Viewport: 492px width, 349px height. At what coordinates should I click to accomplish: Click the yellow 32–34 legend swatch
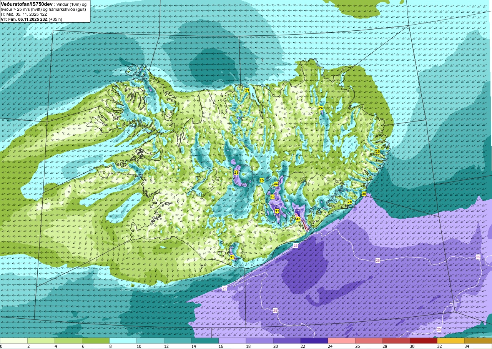pyautogui.click(x=450, y=341)
